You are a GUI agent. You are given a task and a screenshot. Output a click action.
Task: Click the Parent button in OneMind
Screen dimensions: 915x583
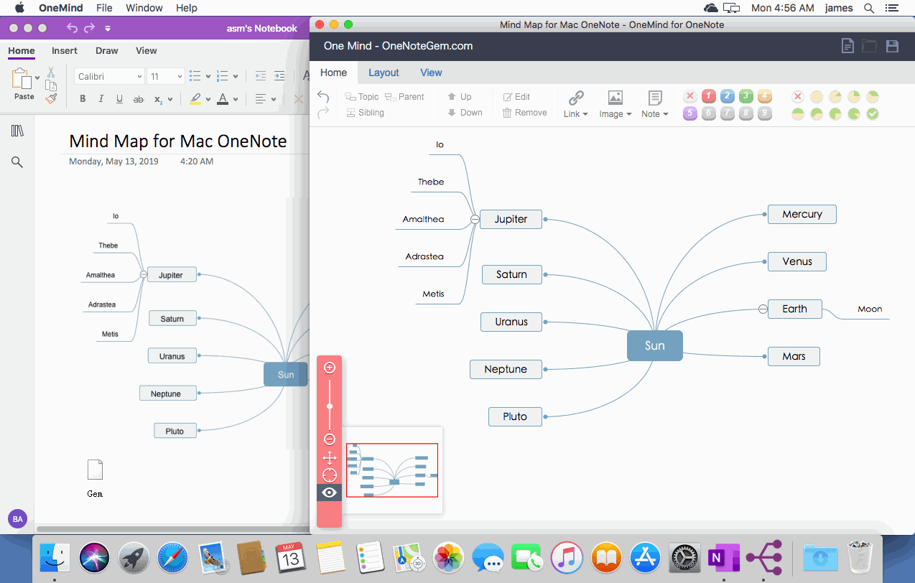404,97
